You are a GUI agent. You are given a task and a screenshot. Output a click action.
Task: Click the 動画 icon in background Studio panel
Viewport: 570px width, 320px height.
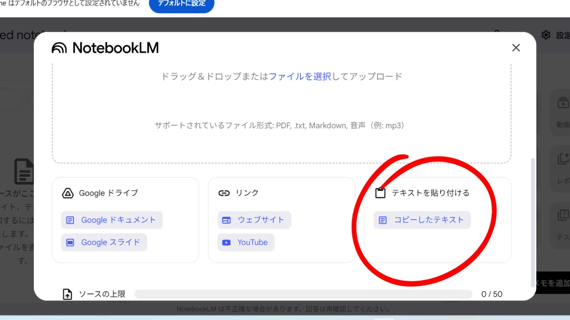(x=563, y=103)
